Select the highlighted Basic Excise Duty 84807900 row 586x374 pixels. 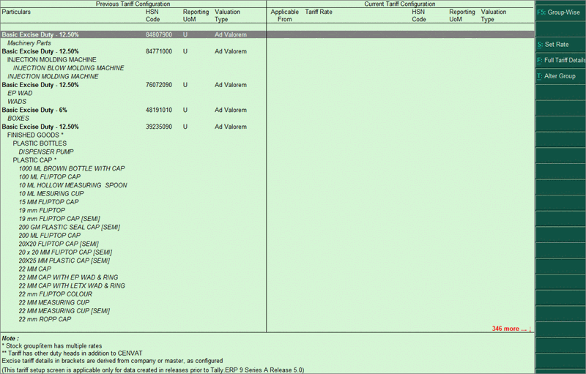click(133, 34)
